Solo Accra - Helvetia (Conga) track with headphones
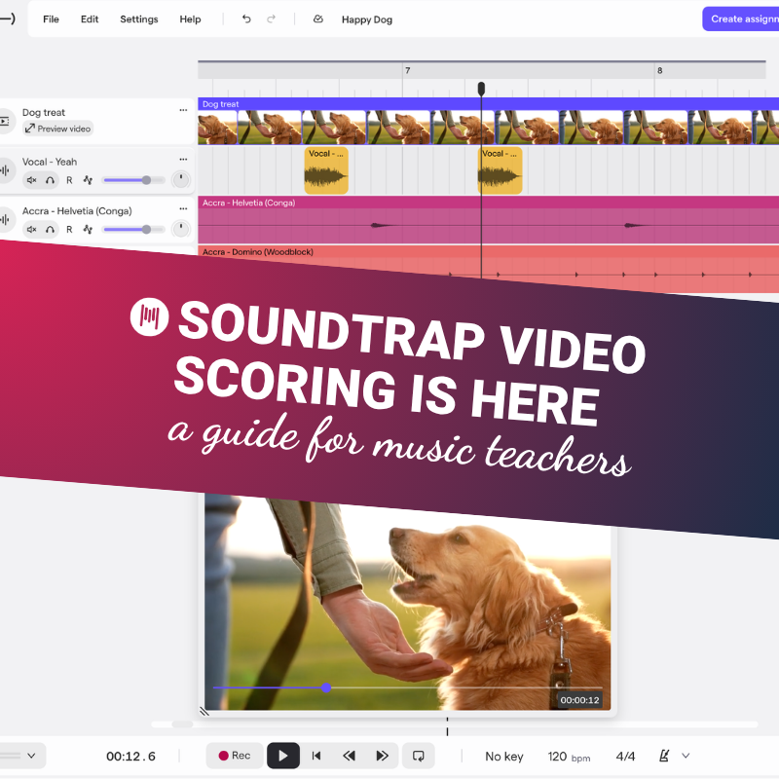Viewport: 779px width, 779px height. click(x=51, y=230)
